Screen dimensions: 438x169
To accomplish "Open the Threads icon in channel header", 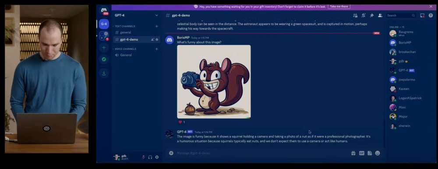I will 355,16.
